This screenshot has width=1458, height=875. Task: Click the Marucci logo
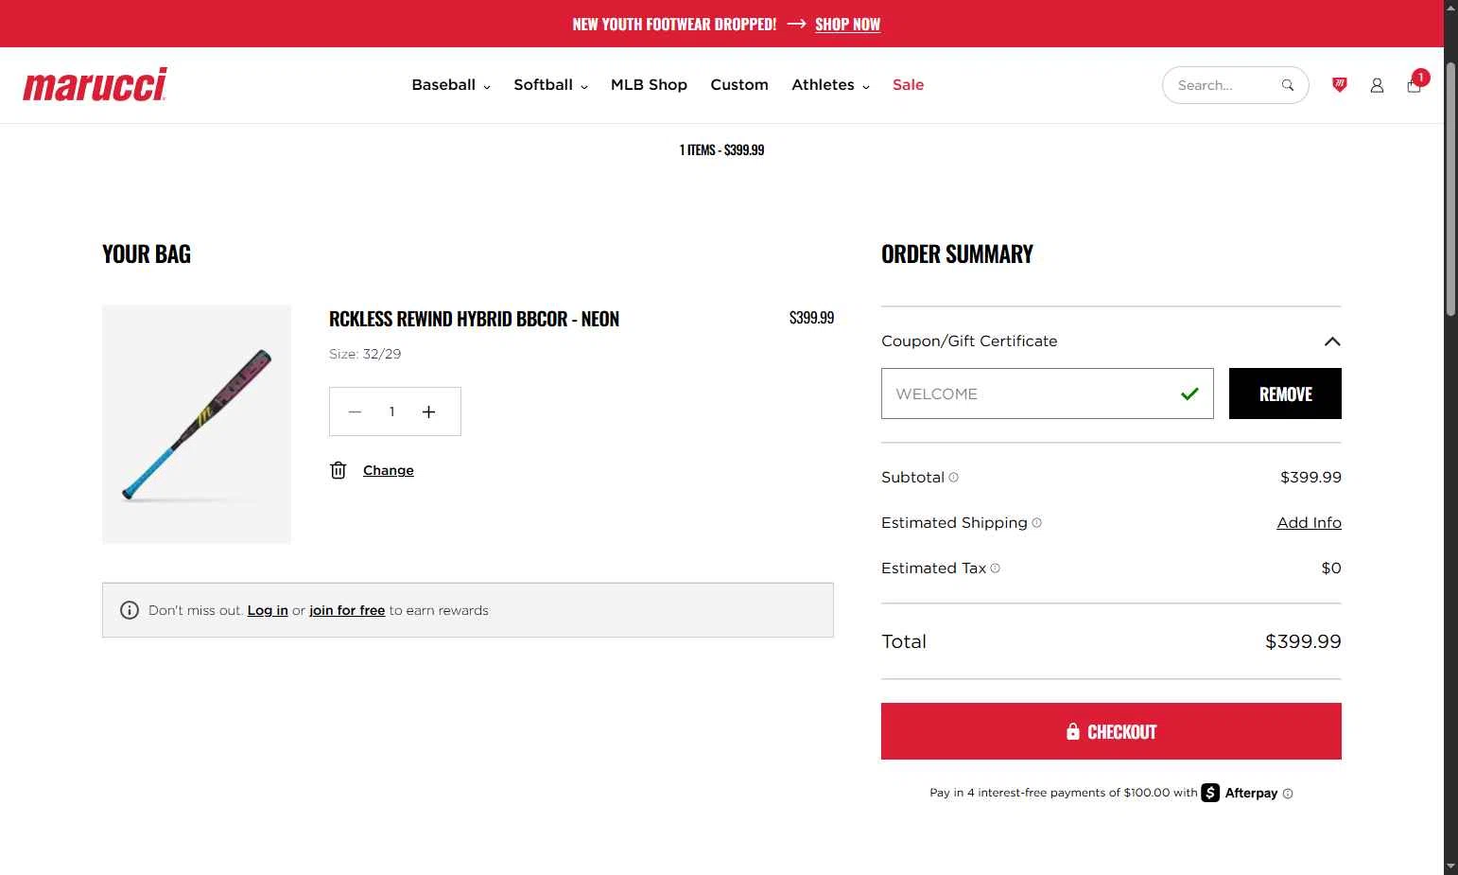tap(95, 84)
